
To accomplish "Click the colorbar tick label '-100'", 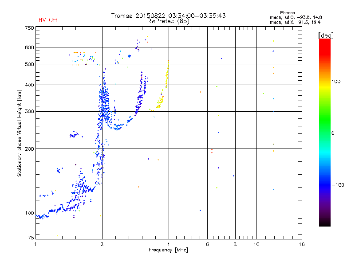I will tap(338, 185).
